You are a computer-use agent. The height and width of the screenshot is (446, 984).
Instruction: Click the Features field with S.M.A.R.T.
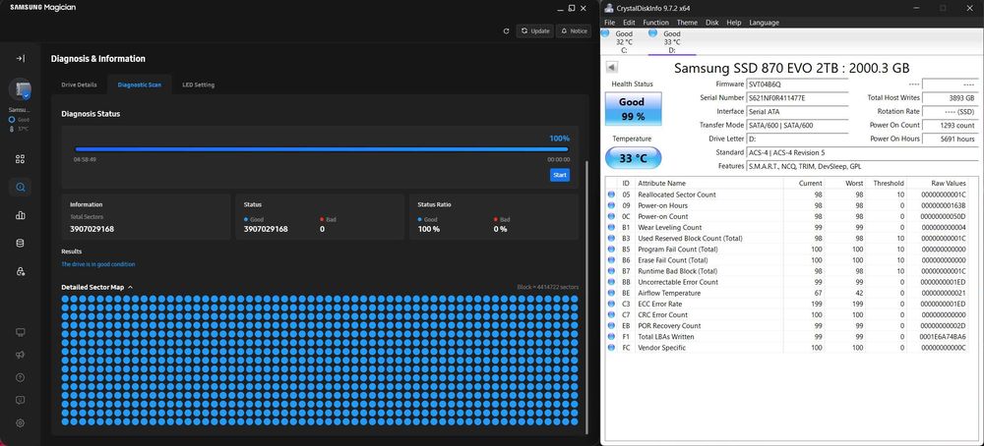(861, 167)
